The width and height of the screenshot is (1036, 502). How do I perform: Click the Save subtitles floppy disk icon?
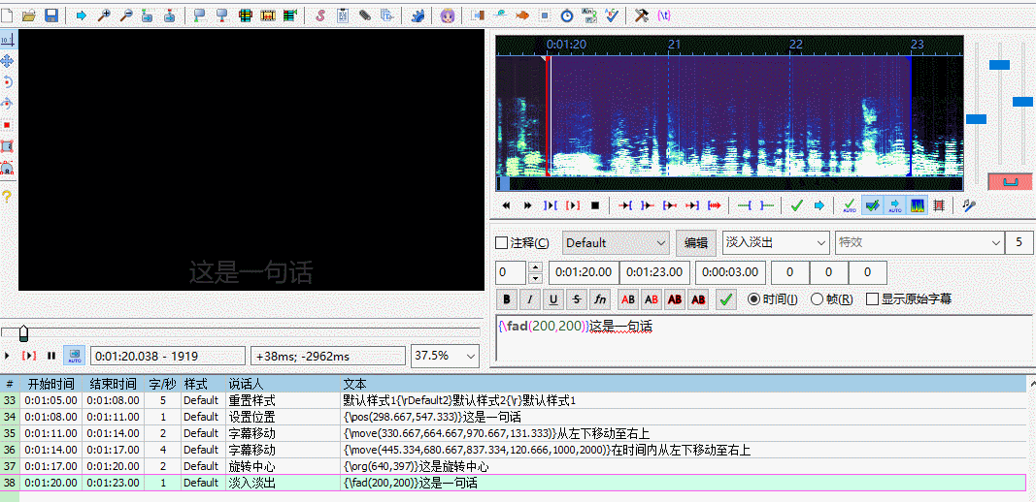coord(50,16)
